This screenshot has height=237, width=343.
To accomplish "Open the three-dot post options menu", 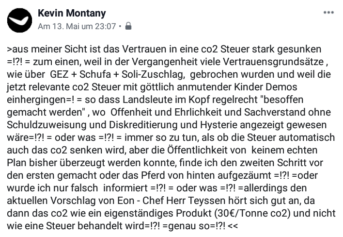I will click(329, 13).
